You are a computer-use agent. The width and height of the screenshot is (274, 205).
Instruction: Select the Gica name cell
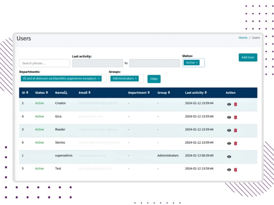pyautogui.click(x=58, y=116)
